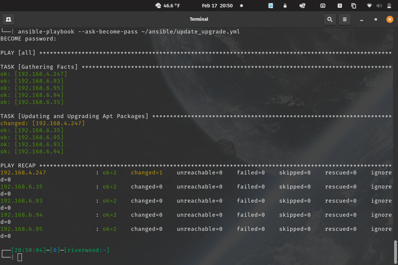
Task: Click the terminal scrollbar handle
Action: pos(396,251)
